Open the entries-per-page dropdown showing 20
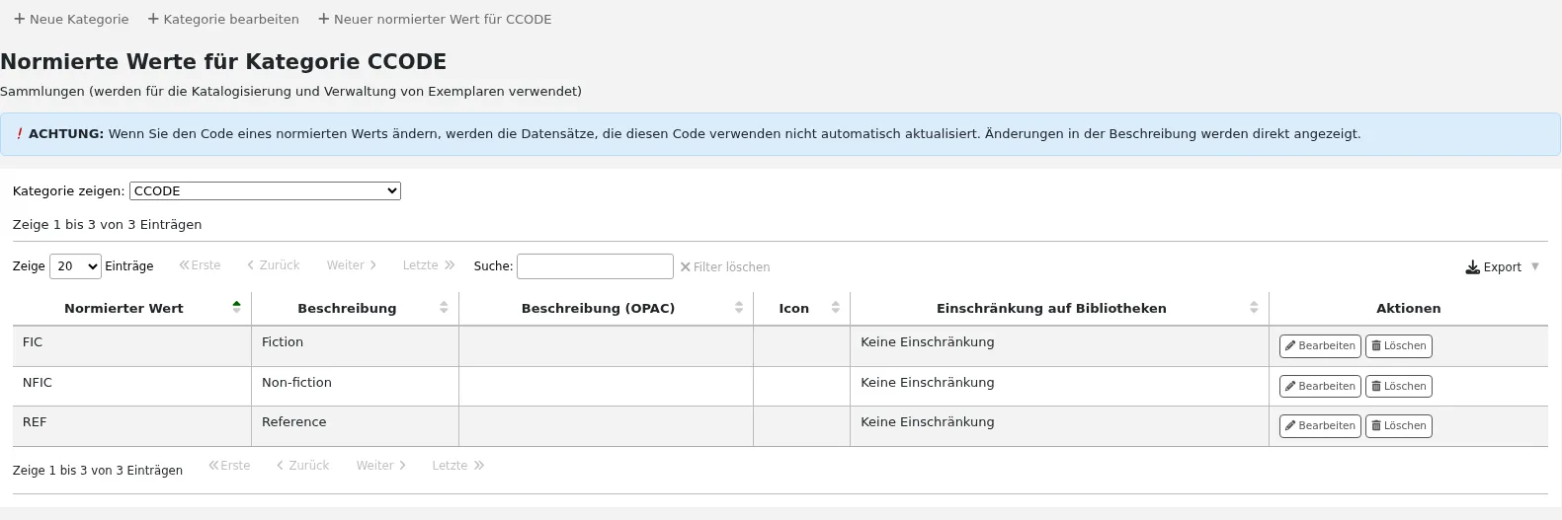This screenshot has height=520, width=1562. [x=75, y=266]
